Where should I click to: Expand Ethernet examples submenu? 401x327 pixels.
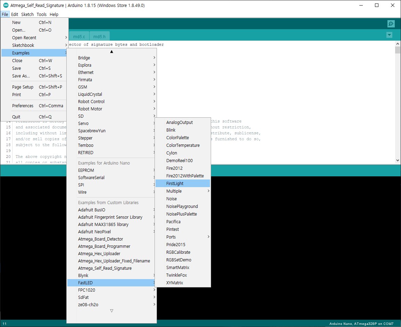pyautogui.click(x=111, y=72)
